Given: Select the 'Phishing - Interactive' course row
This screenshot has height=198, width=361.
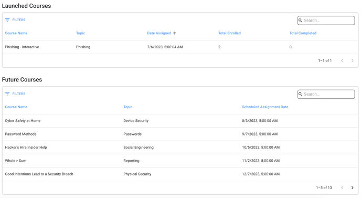Looking at the screenshot, I should [180, 47].
